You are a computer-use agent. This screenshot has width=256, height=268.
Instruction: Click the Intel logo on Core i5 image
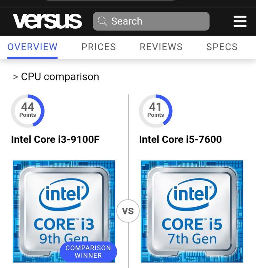coord(192,194)
